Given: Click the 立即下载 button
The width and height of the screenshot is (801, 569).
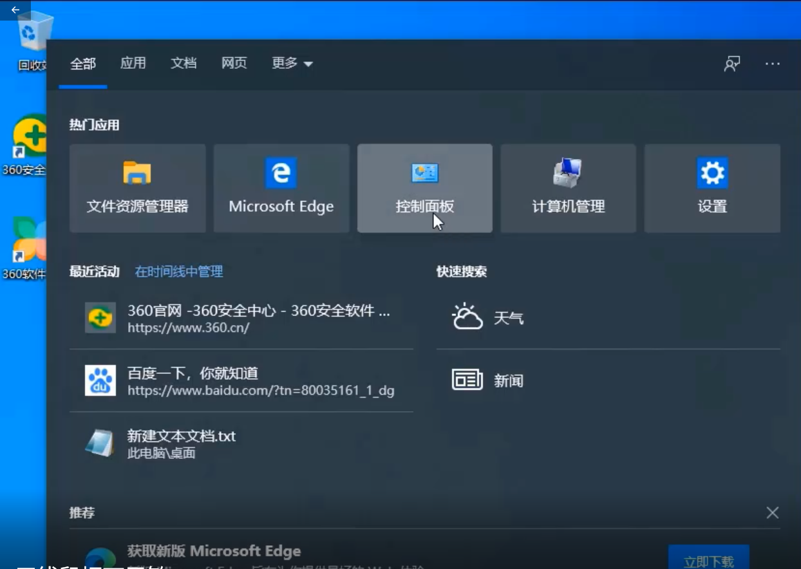Looking at the screenshot, I should click(x=708, y=559).
